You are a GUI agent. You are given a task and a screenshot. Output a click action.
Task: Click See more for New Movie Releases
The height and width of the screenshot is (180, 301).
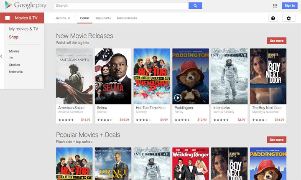(x=276, y=41)
